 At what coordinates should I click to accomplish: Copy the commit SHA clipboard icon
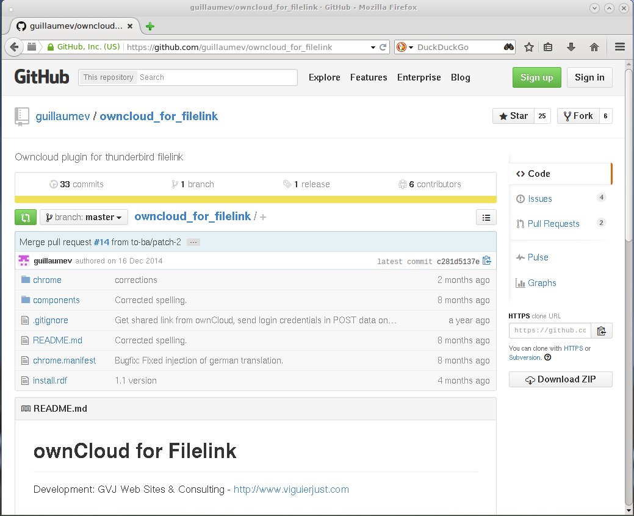point(487,260)
